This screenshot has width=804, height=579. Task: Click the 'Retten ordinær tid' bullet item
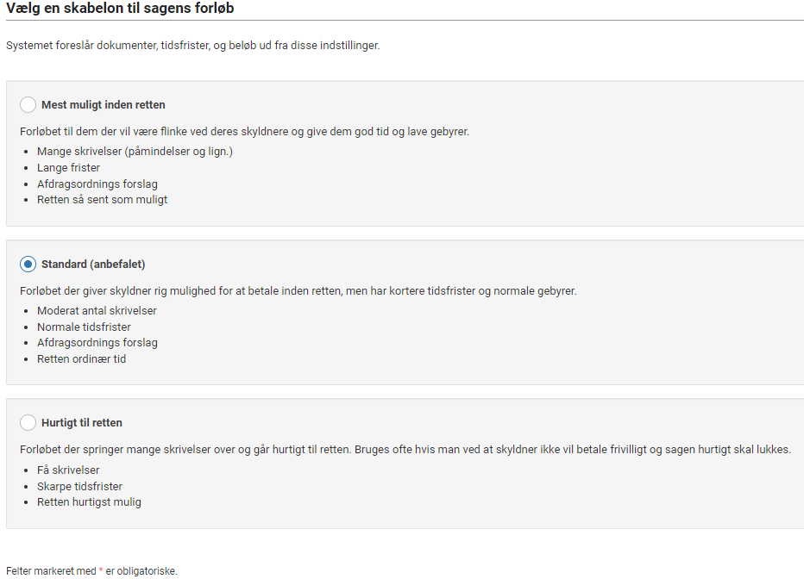(81, 359)
